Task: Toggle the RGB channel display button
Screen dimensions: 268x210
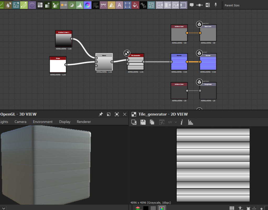Action: pos(162,208)
